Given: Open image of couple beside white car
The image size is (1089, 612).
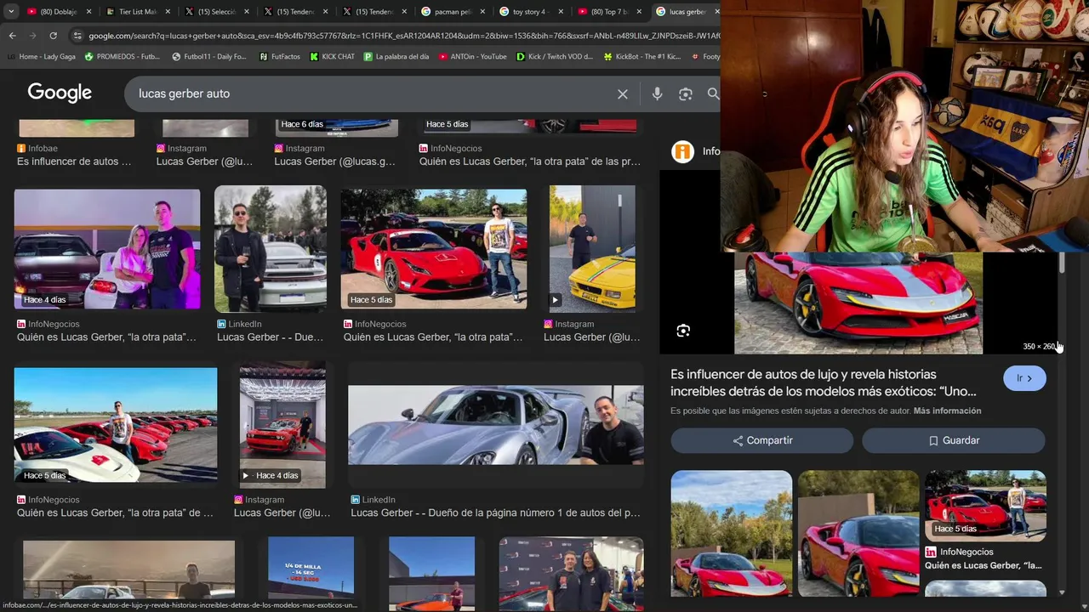Looking at the screenshot, I should [107, 249].
